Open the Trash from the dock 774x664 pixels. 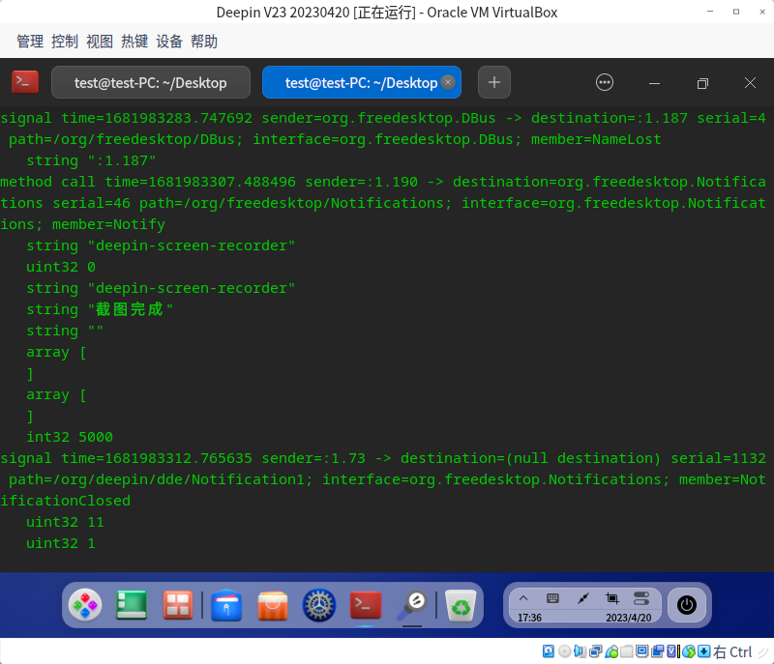click(461, 605)
